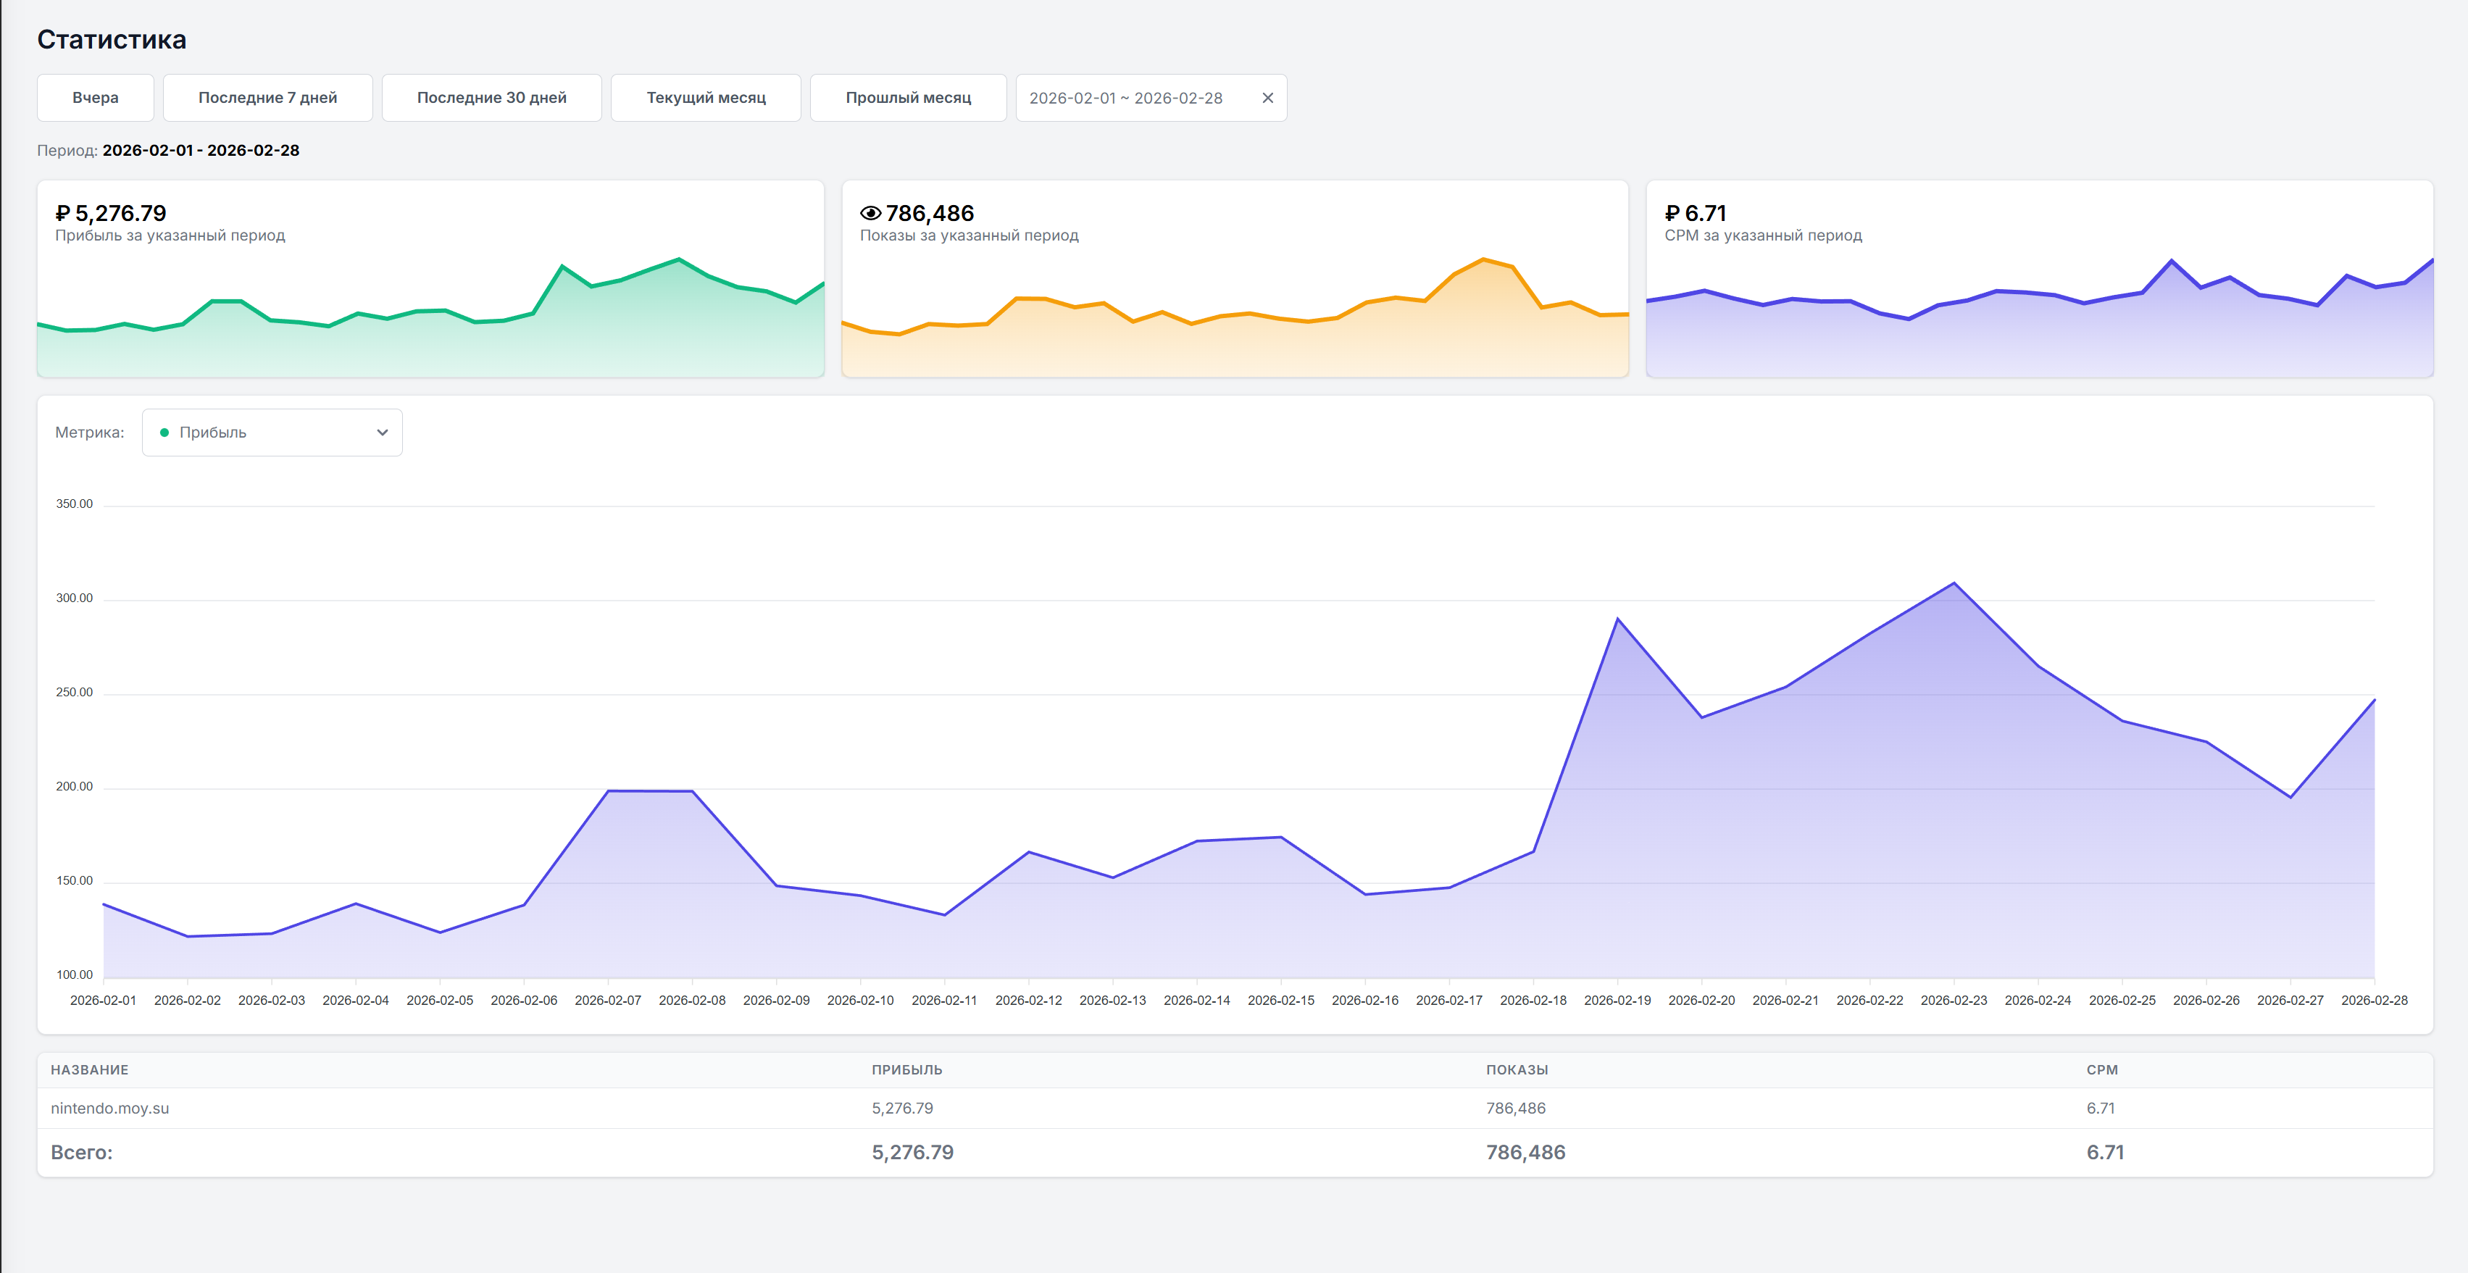Image resolution: width=2468 pixels, height=1273 pixels.
Task: Switch to the Последние 30 дней period
Action: coord(491,98)
